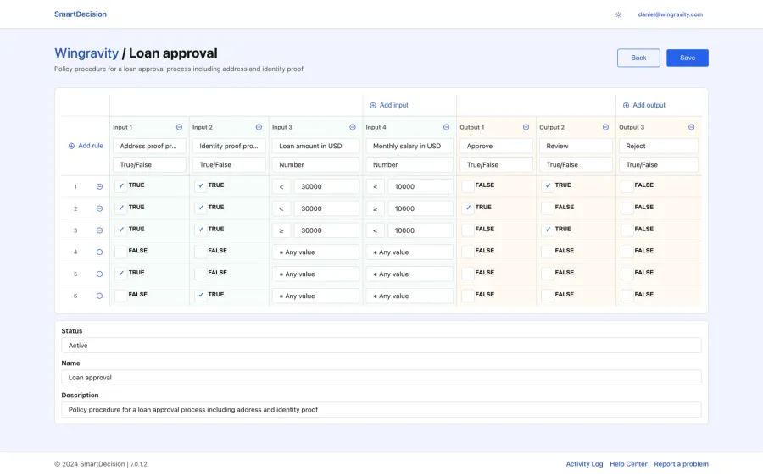Edit the 'Monthly salary in USD' name field
Image resolution: width=763 pixels, height=476 pixels.
[409, 146]
